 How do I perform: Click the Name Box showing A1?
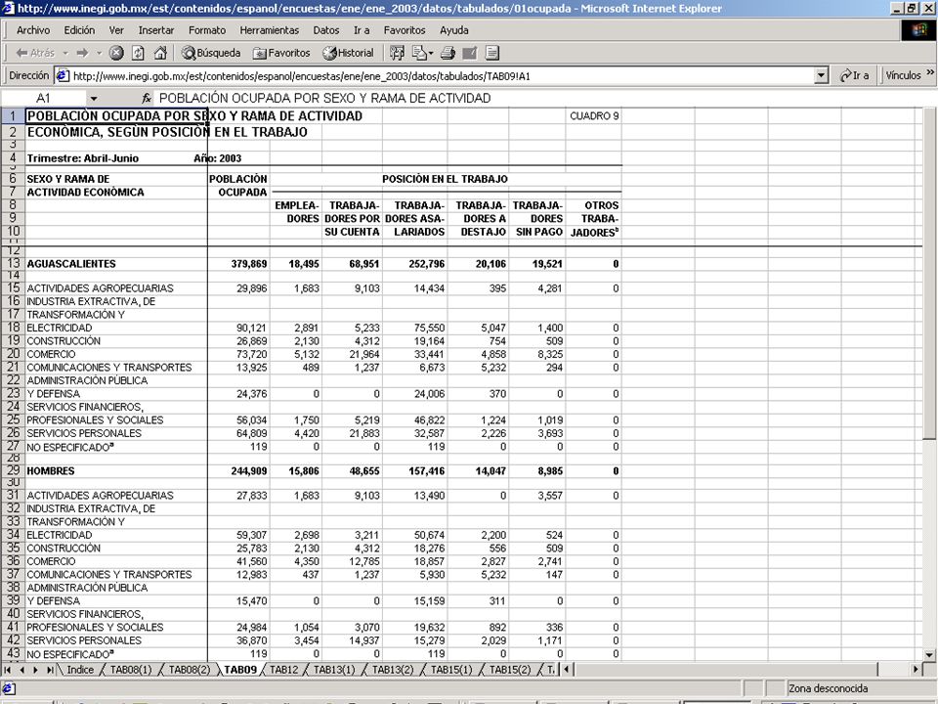pos(44,98)
